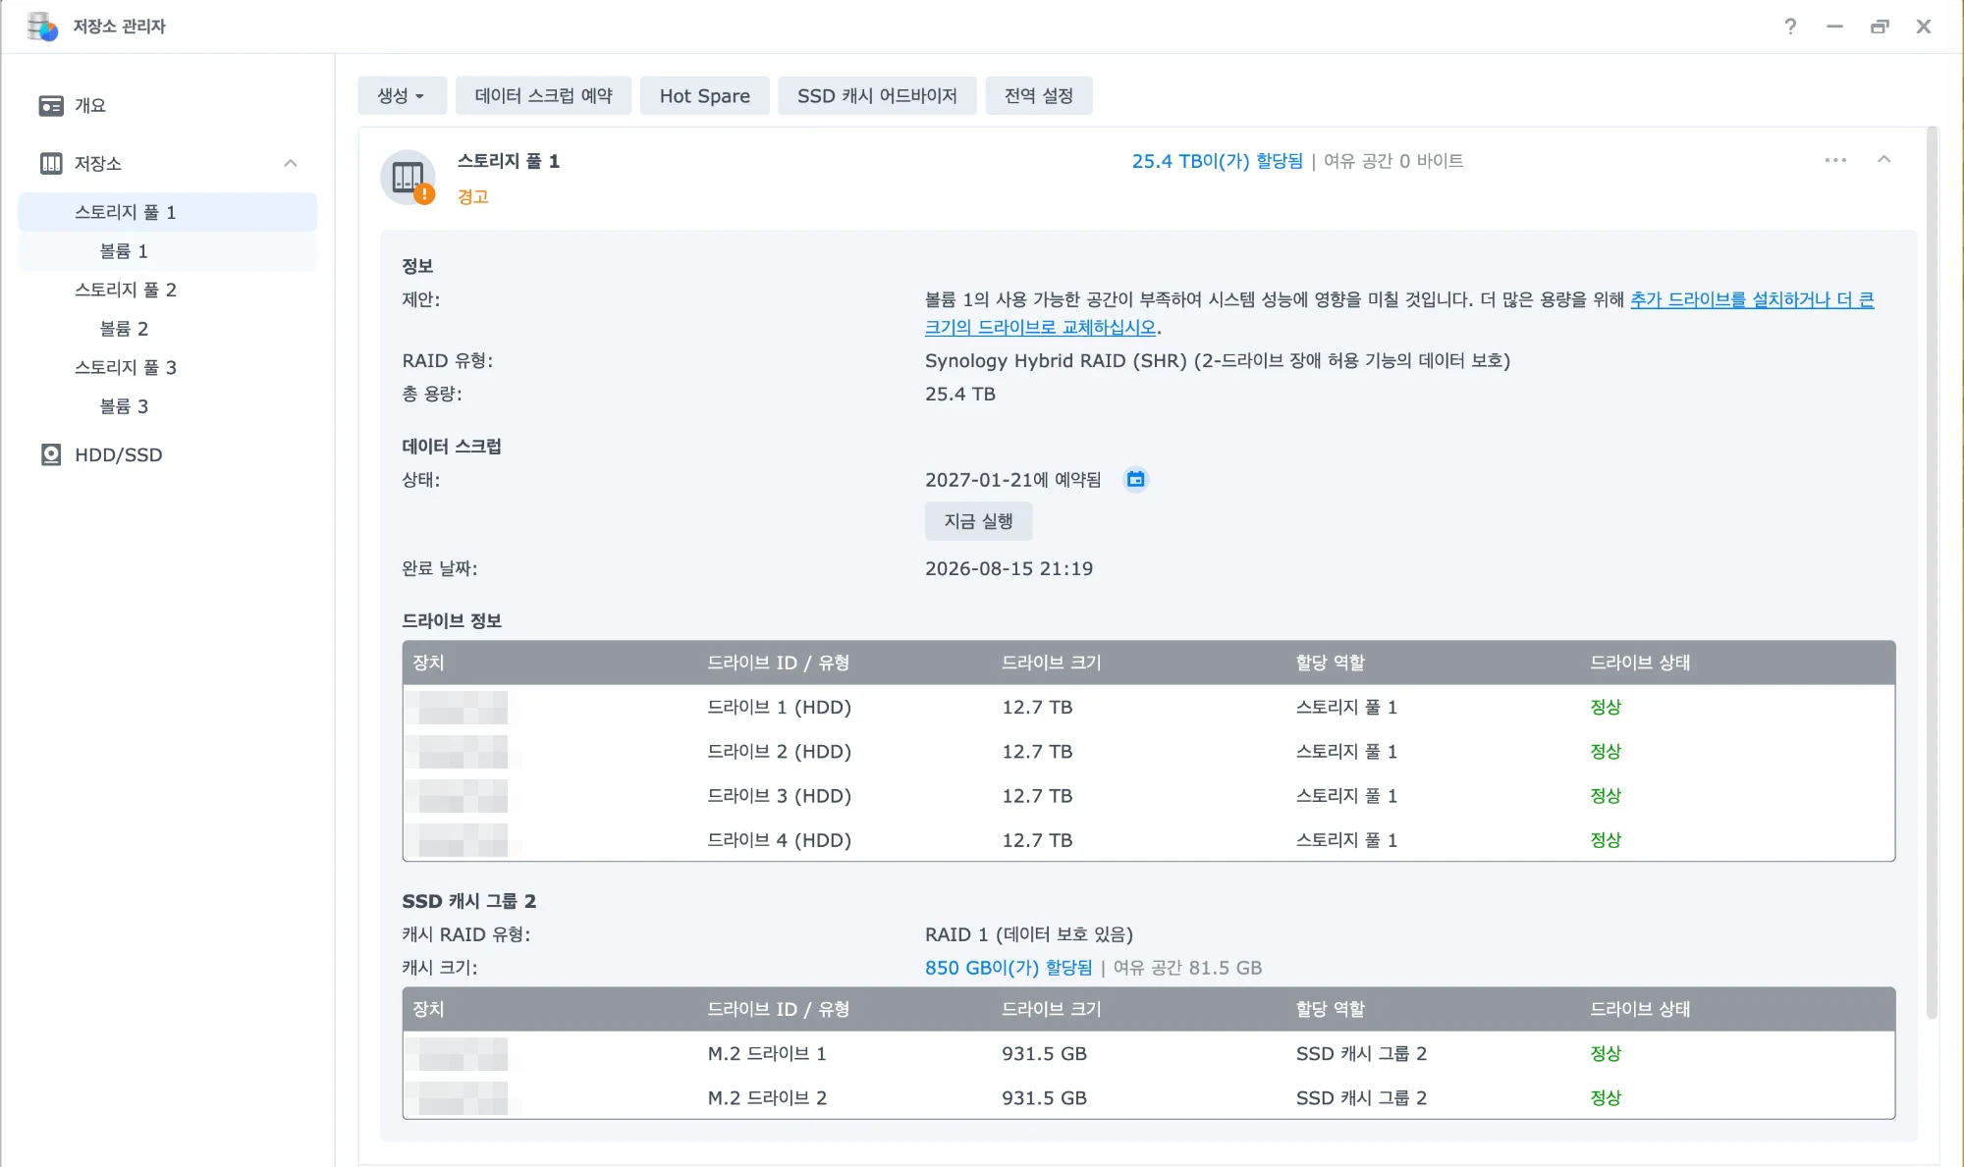Click the Hot Spare button
This screenshot has height=1167, width=1964.
pos(704,95)
